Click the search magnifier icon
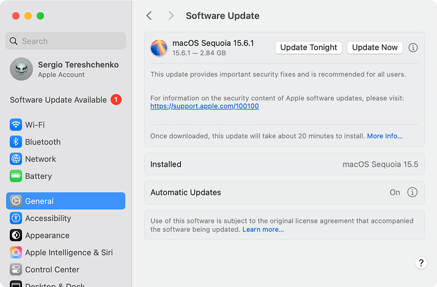The width and height of the screenshot is (437, 287). [13, 41]
